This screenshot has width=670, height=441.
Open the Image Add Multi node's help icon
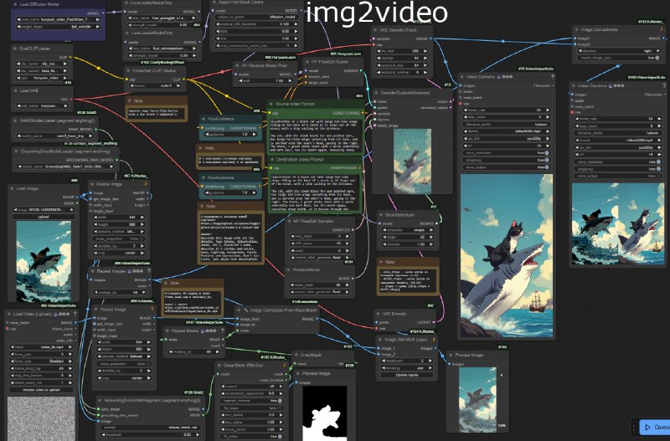[x=434, y=340]
